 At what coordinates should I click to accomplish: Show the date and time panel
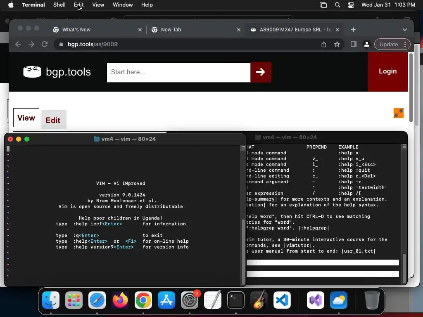coord(388,5)
